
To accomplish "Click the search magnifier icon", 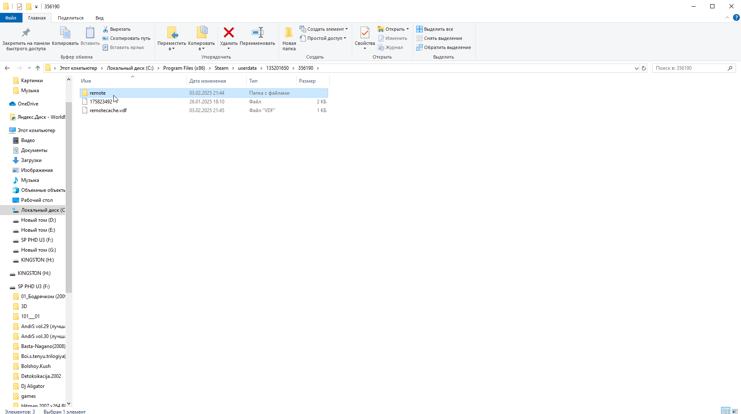I will [730, 68].
